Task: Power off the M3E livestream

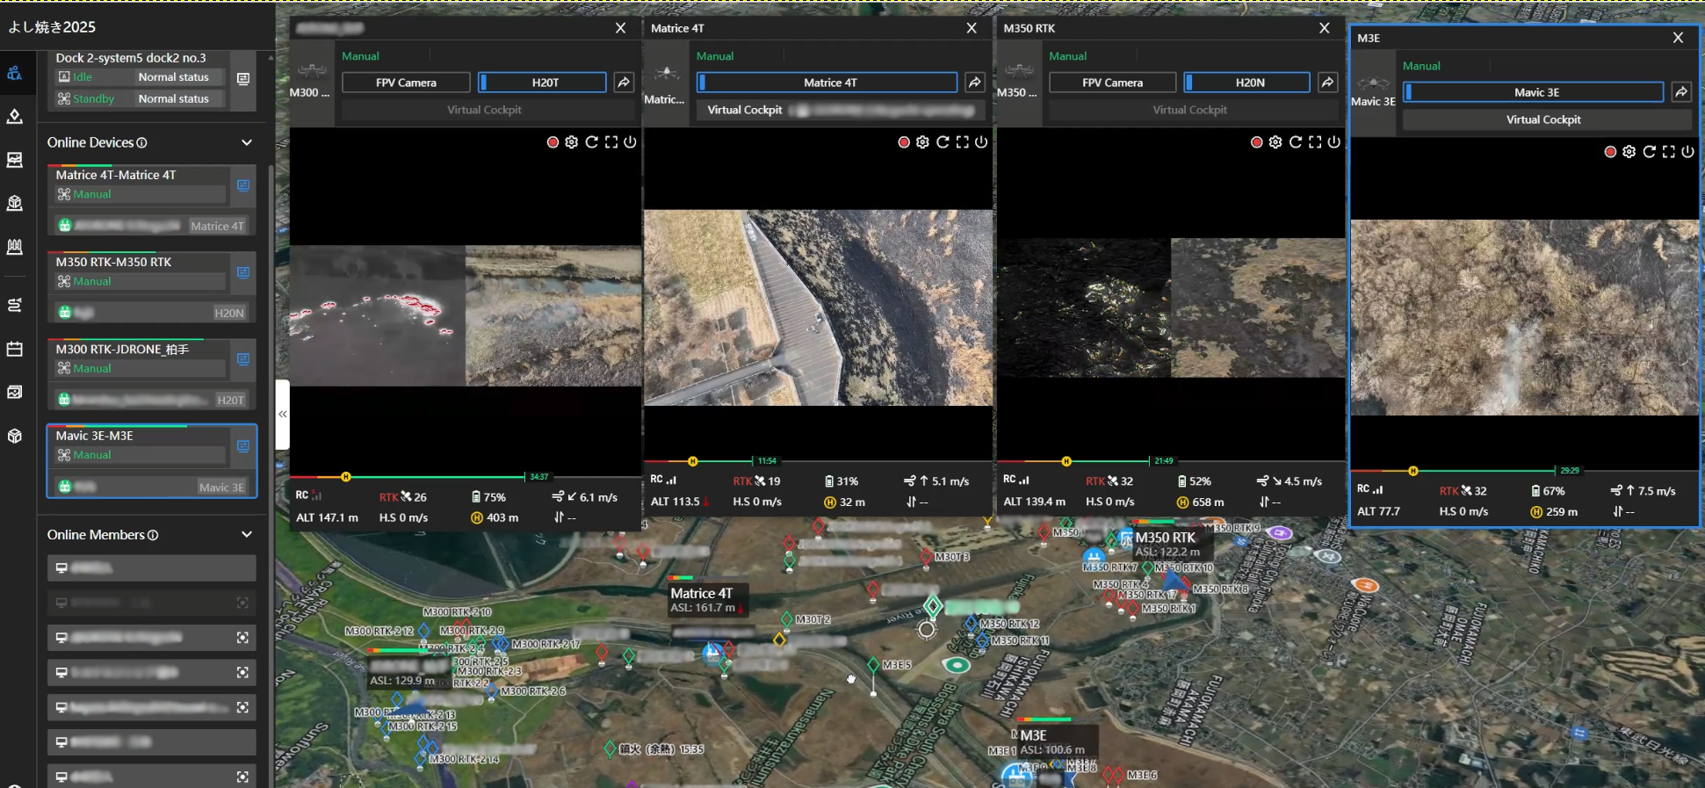Action: pos(1687,152)
